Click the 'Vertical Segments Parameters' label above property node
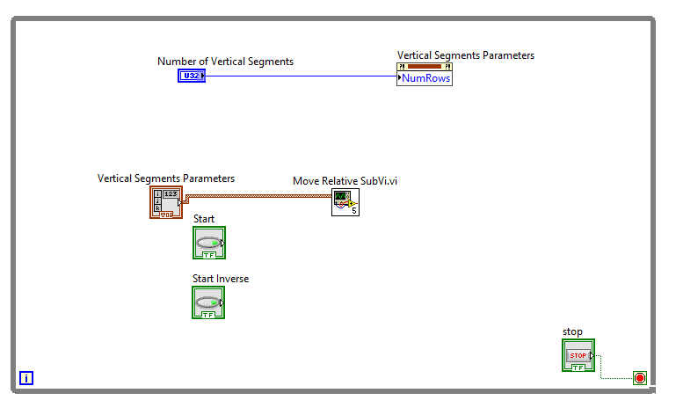 (466, 55)
